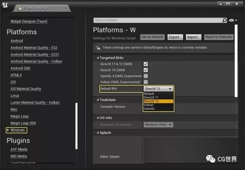
Task: Click the Set as Default button
Action: click(152, 37)
